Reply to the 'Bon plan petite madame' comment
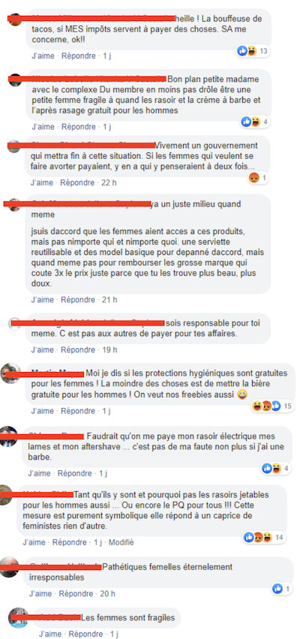 [x=78, y=127]
